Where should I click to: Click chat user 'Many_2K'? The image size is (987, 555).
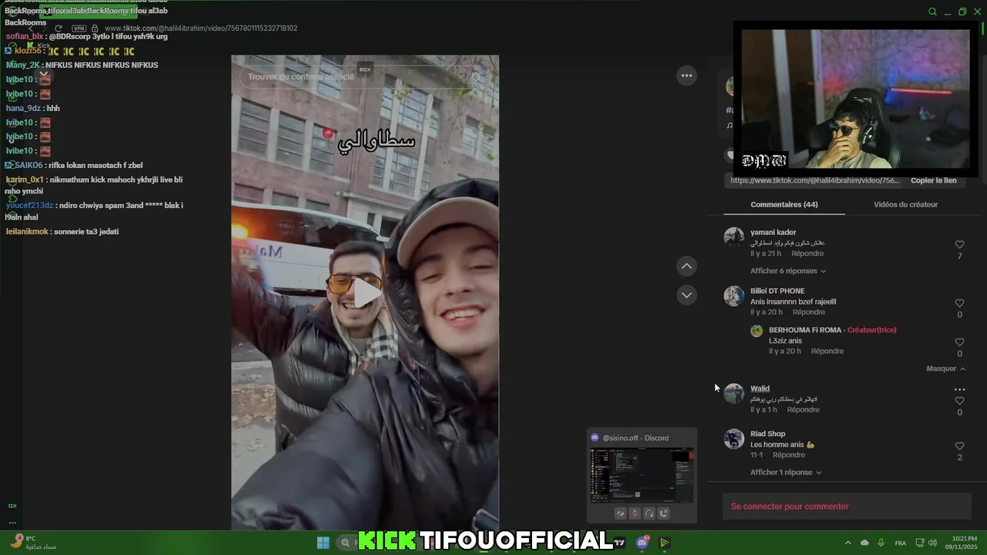point(22,65)
